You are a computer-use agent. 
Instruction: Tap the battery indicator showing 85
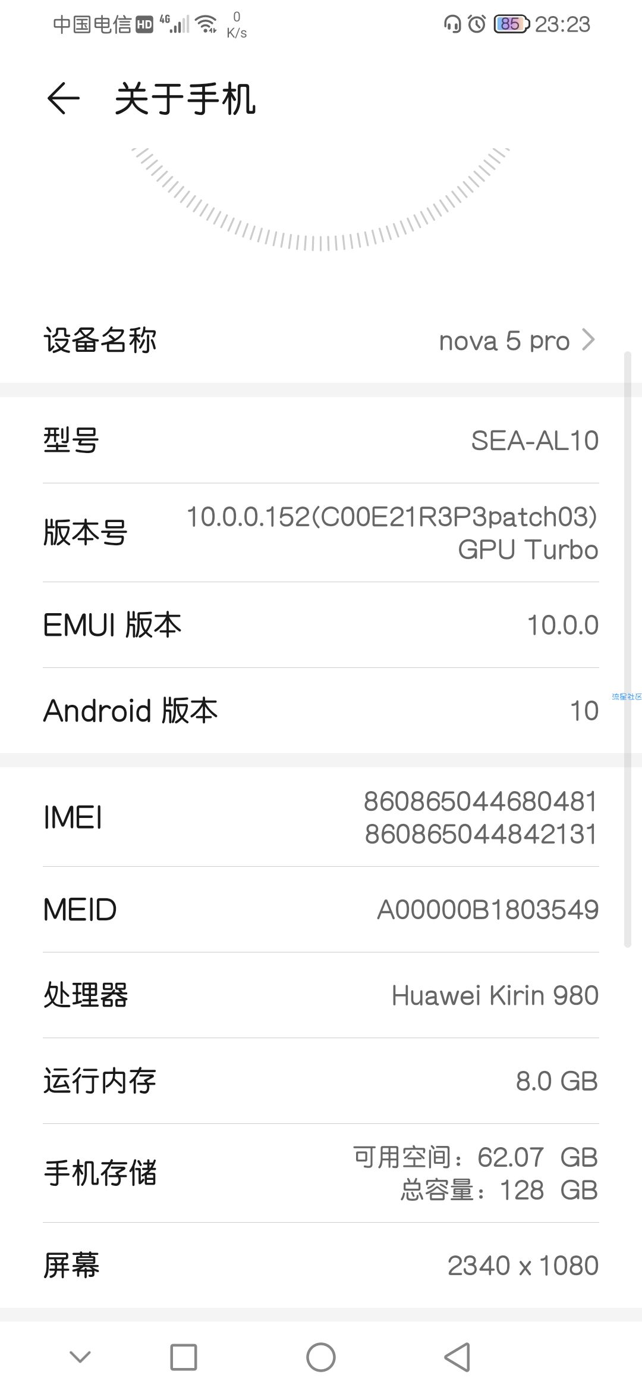(511, 24)
